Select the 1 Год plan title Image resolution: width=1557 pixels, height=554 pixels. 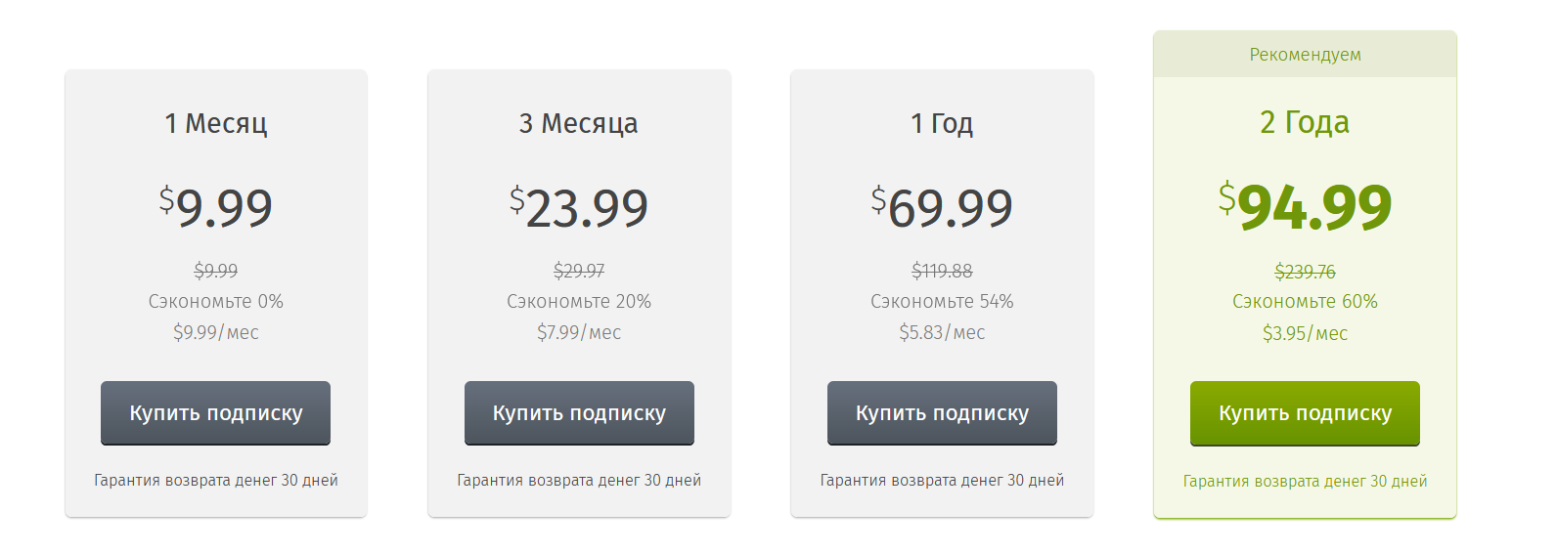(x=942, y=123)
